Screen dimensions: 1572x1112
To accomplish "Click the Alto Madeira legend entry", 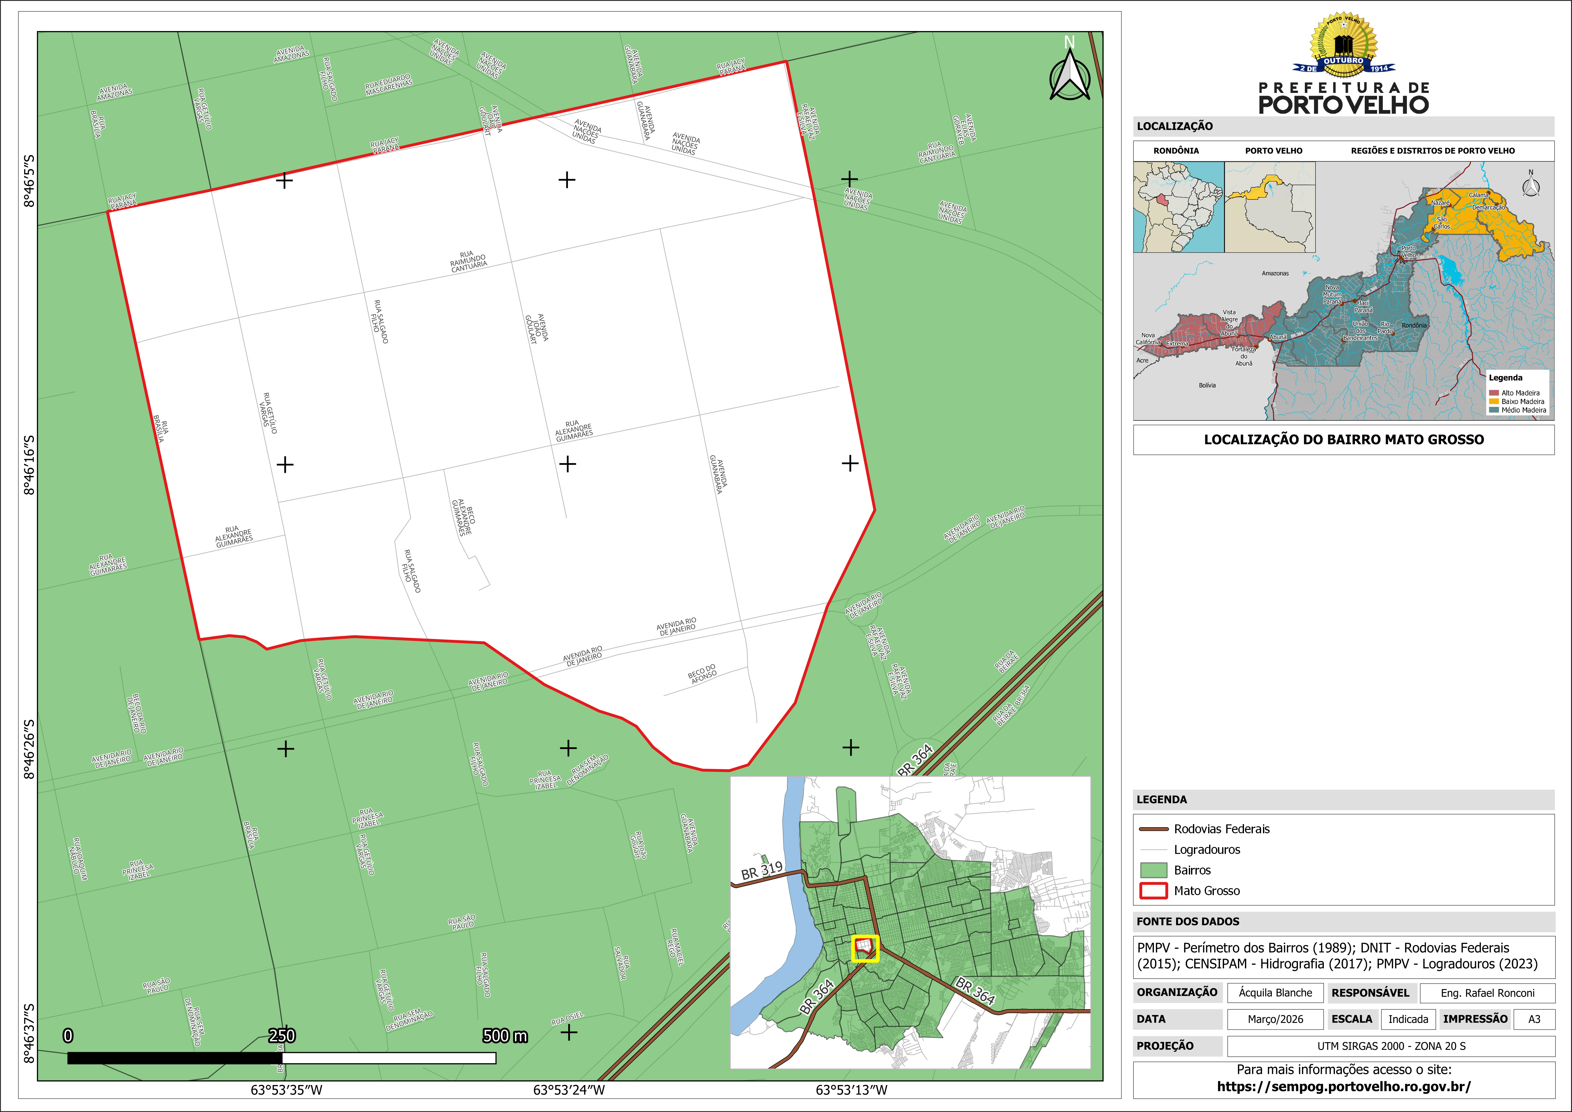I will (x=1520, y=393).
